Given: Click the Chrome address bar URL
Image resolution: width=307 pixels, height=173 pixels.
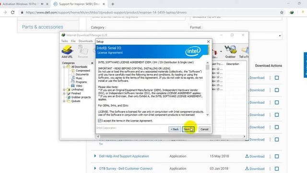Looking at the screenshot, I should [x=106, y=12].
